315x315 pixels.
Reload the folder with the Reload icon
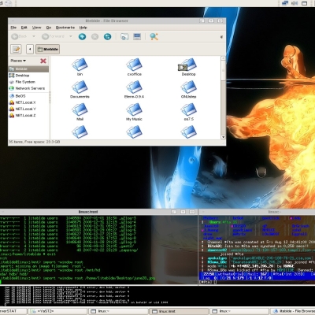107,36
